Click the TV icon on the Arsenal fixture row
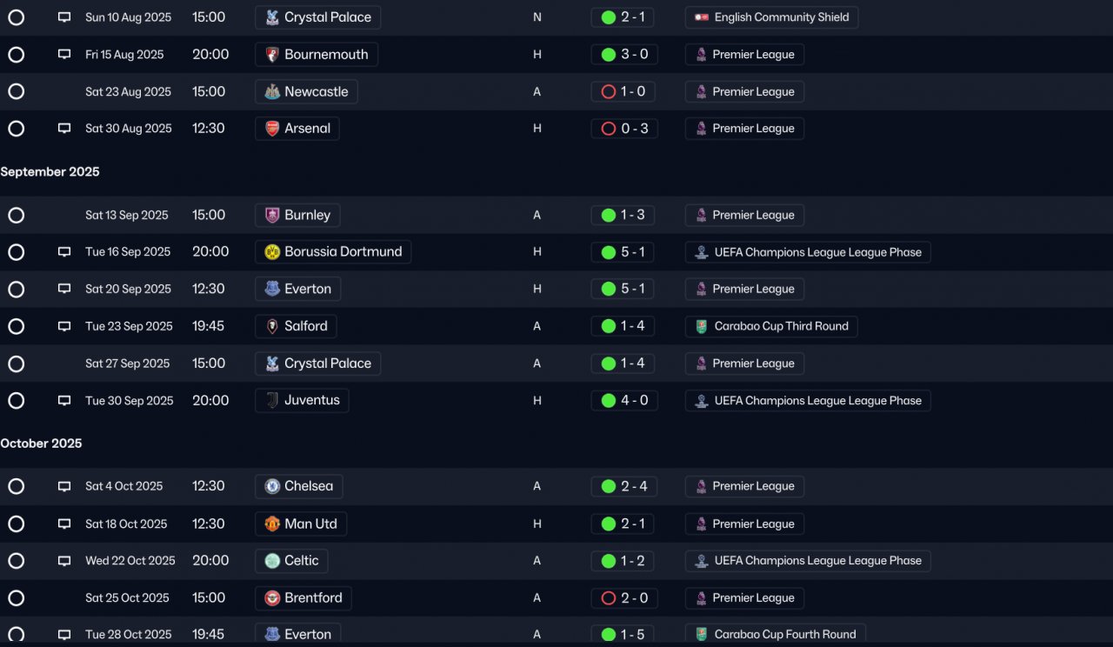1113x647 pixels. (64, 128)
